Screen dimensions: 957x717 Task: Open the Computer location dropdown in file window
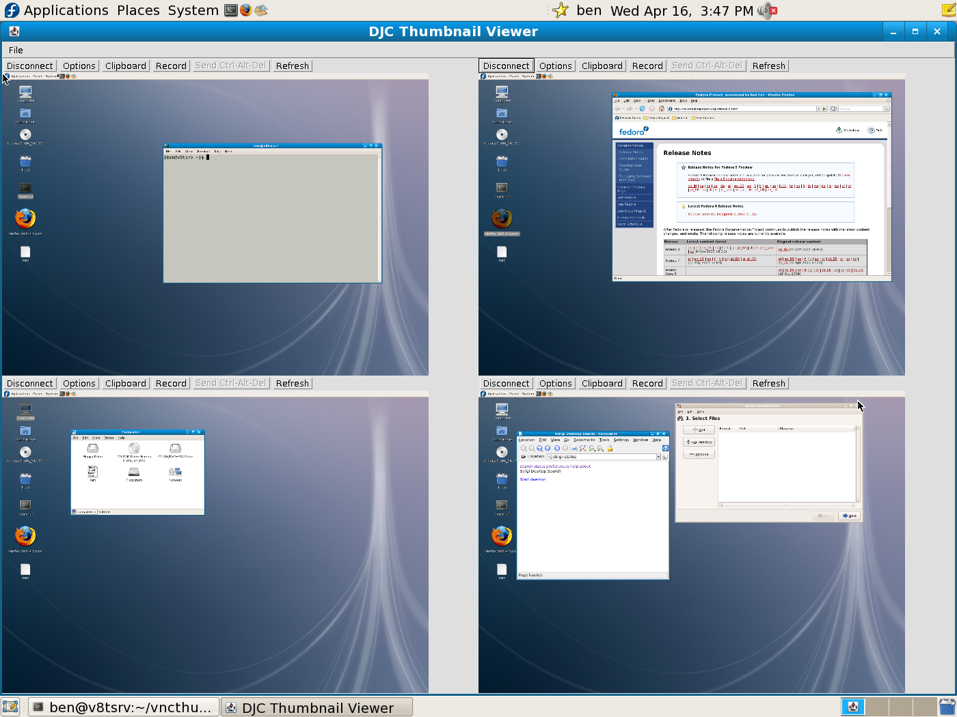pyautogui.click(x=85, y=511)
